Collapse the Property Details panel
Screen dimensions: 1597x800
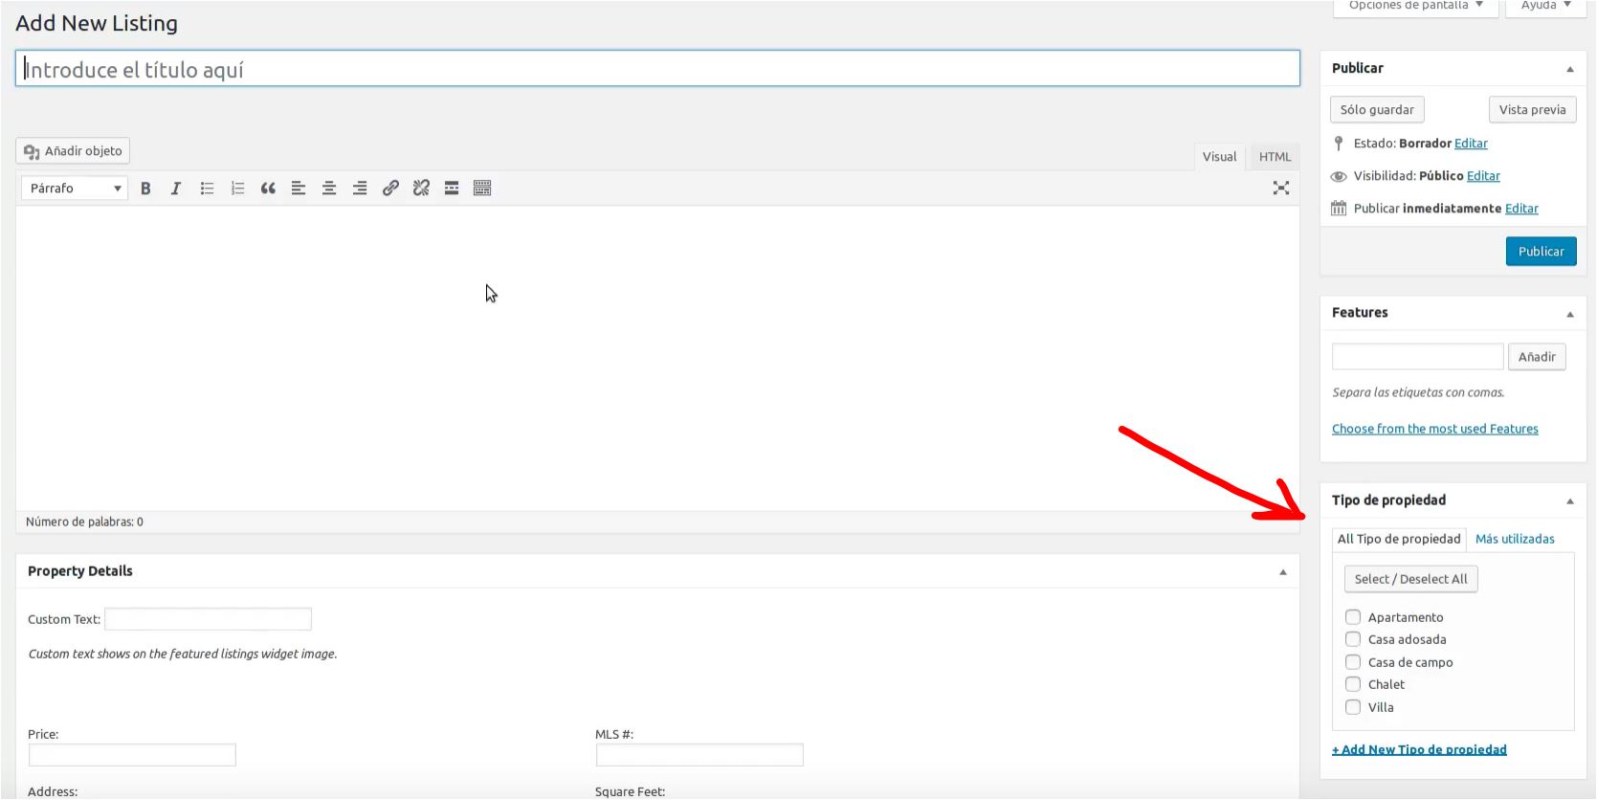point(1283,572)
